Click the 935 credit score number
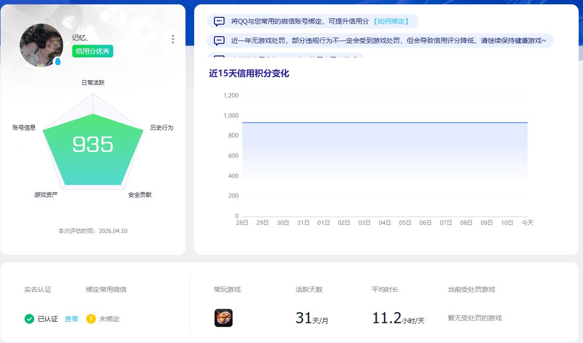This screenshot has width=583, height=343. point(93,144)
